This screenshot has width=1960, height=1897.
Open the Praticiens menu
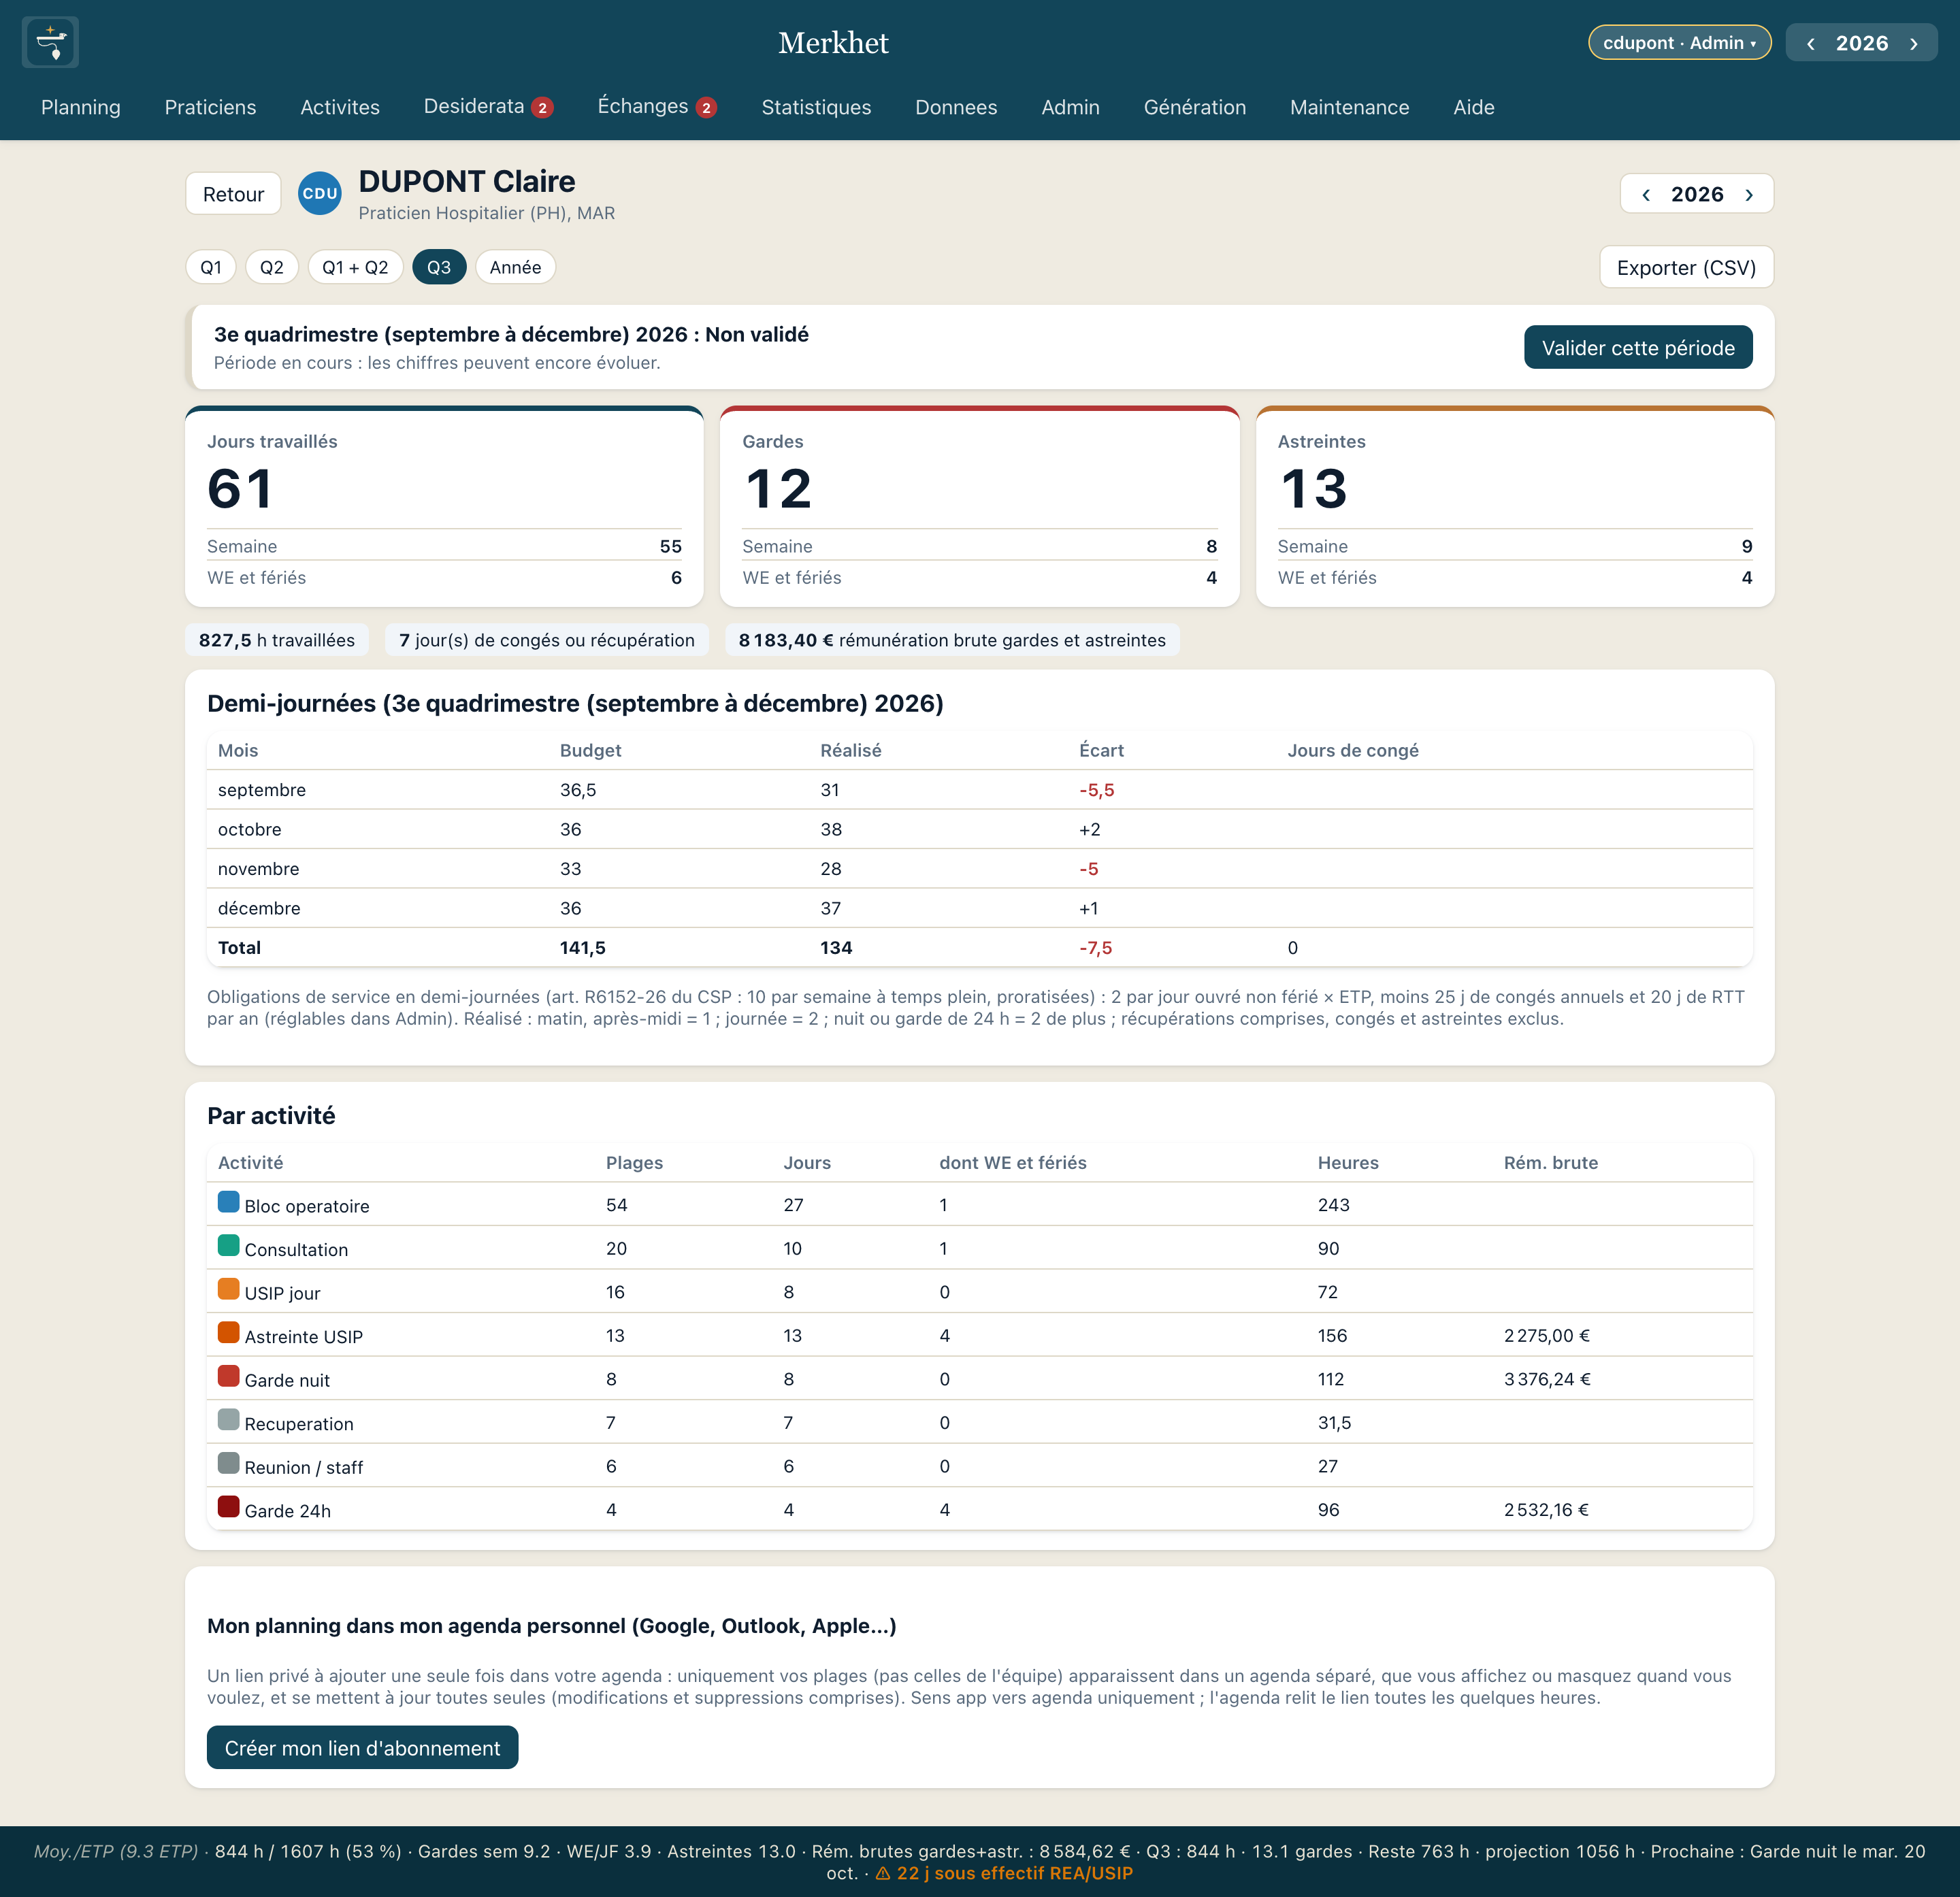click(x=211, y=107)
